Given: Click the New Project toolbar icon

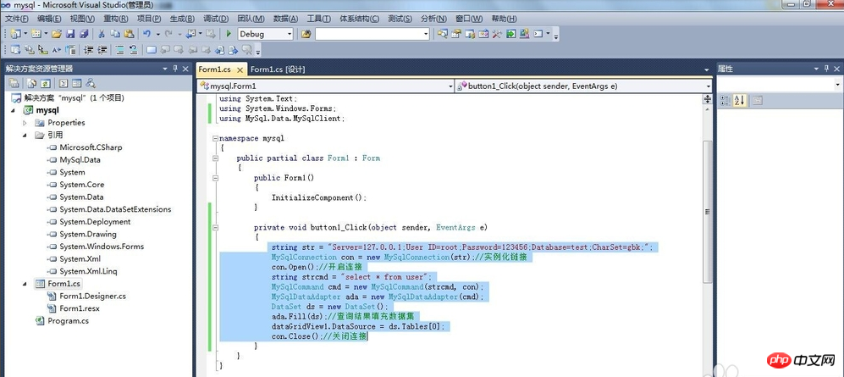Looking at the screenshot, I should click(x=14, y=34).
